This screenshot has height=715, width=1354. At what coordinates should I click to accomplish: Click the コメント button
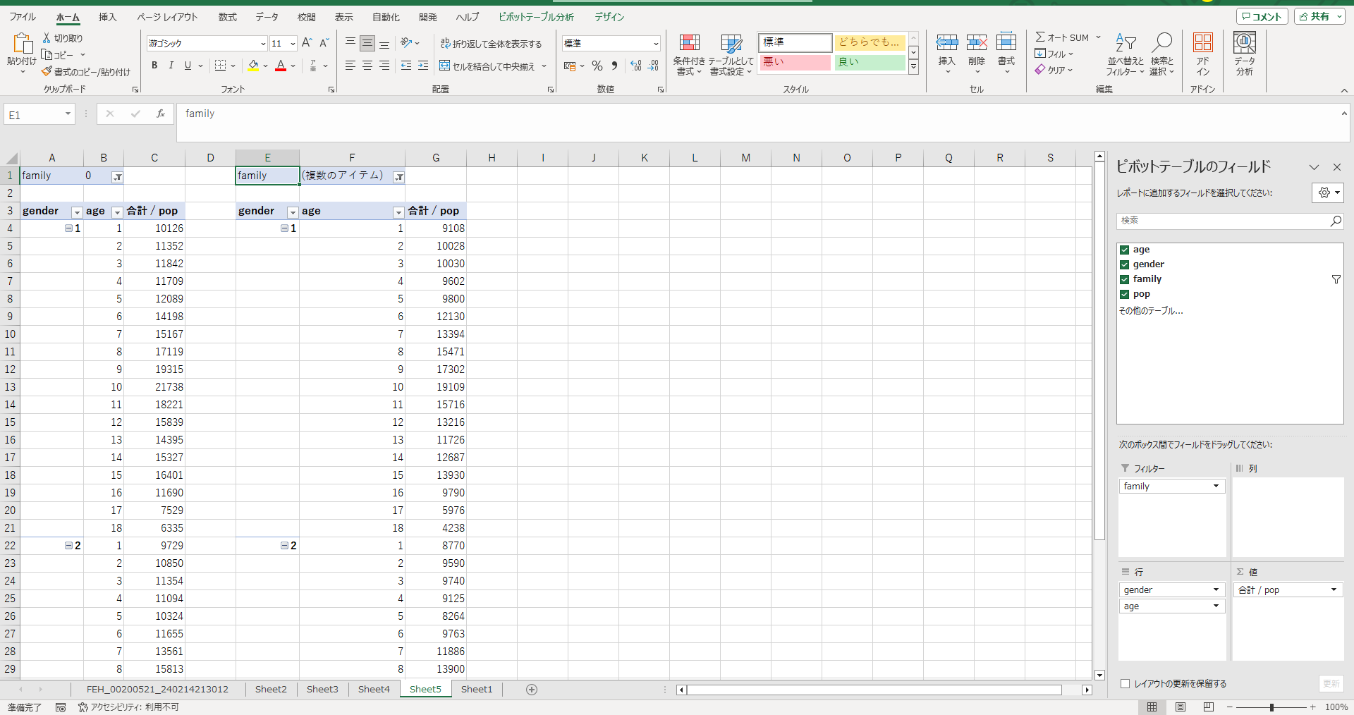pos(1262,16)
